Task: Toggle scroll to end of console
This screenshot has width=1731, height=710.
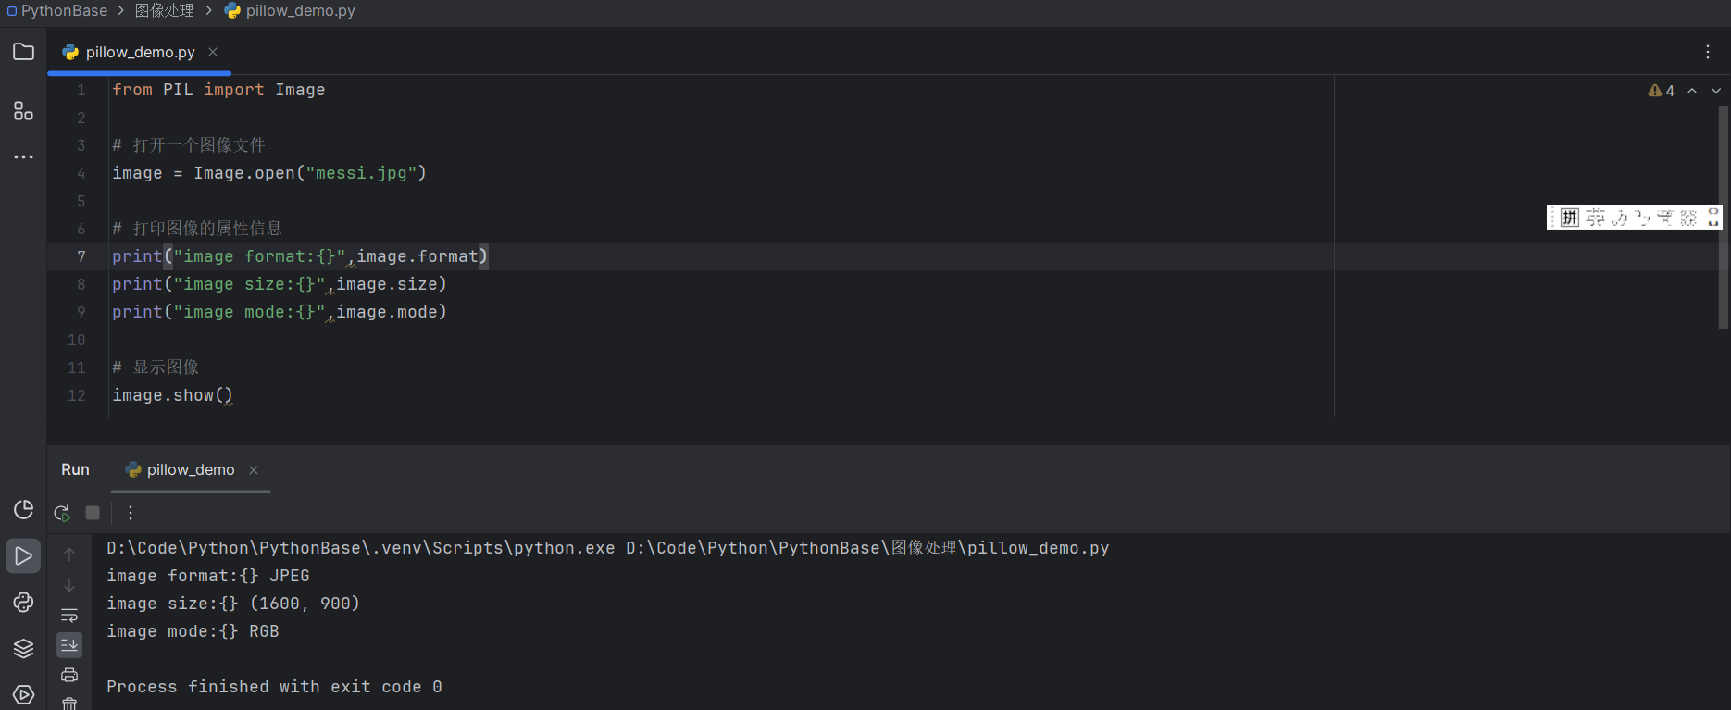Action: pos(69,644)
